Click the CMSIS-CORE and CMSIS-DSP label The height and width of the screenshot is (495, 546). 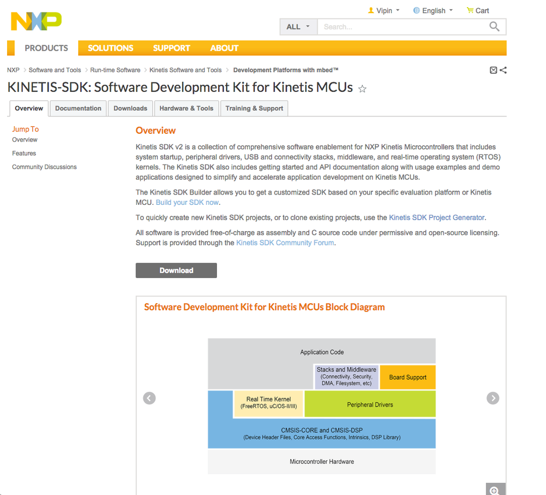pyautogui.click(x=322, y=430)
